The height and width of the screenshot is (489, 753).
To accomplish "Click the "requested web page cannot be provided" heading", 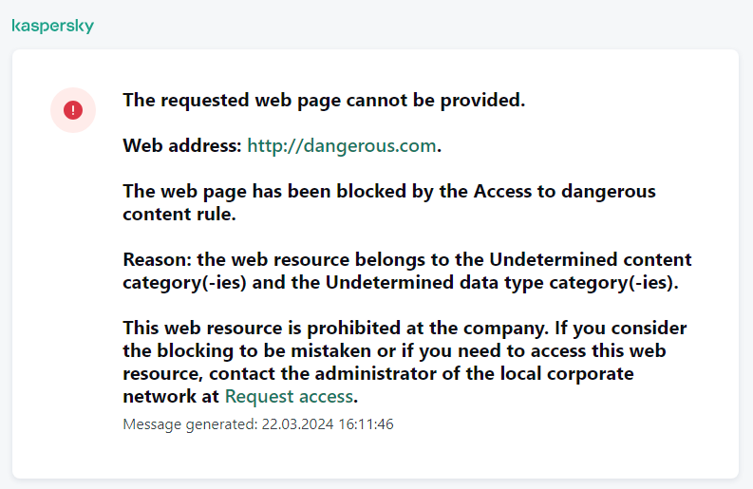I will (324, 101).
